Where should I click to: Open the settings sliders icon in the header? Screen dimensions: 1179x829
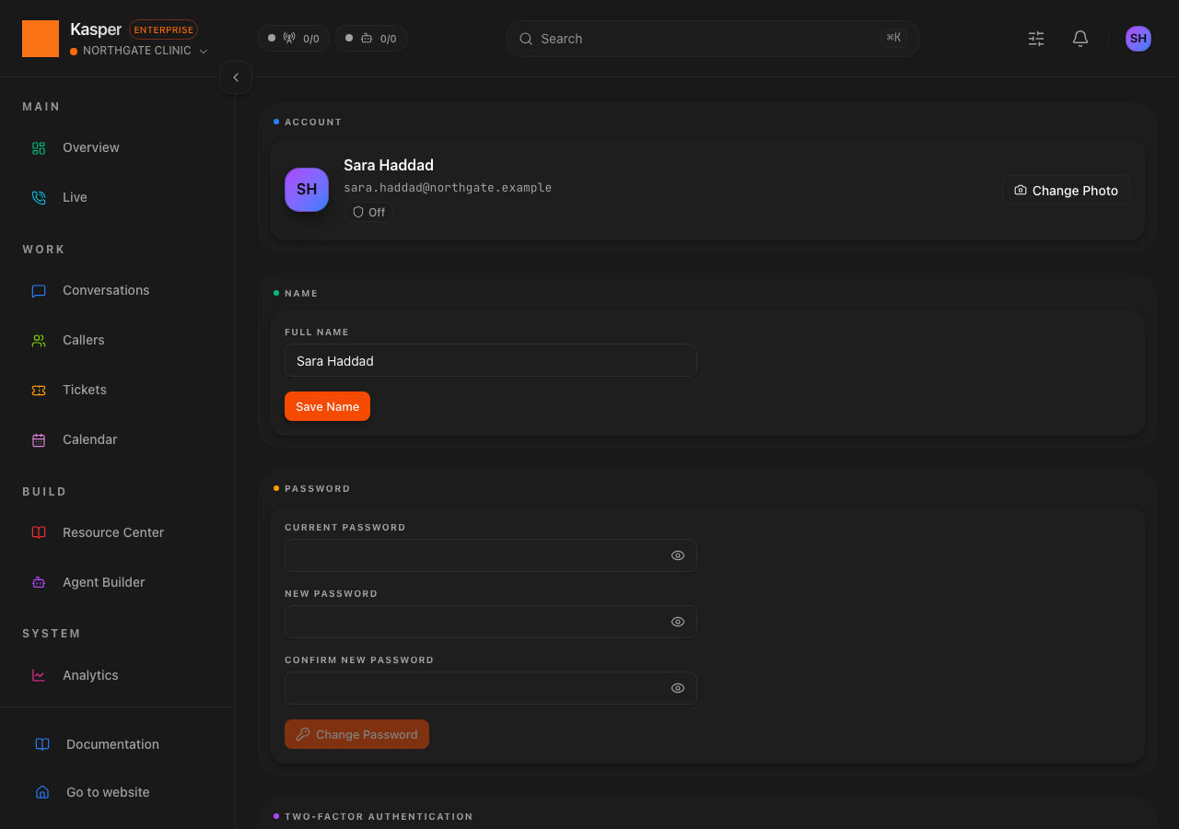[1036, 39]
